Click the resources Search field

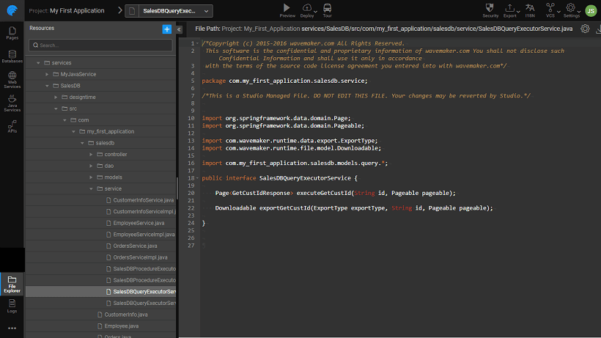[100, 45]
